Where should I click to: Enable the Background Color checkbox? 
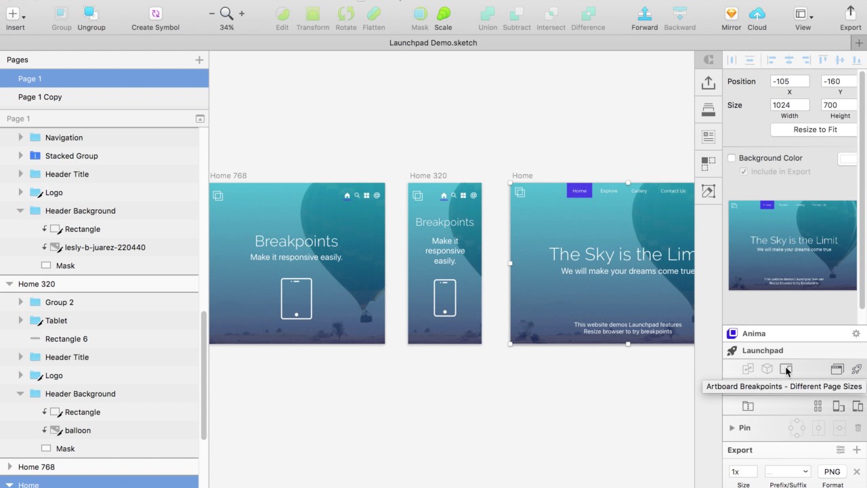(731, 158)
